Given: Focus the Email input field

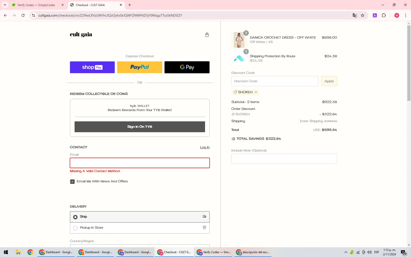Looking at the screenshot, I should point(140,163).
